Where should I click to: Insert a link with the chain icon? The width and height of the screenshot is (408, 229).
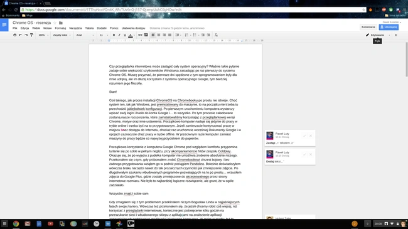(140, 35)
